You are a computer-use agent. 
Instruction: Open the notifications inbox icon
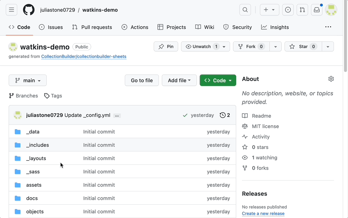click(317, 10)
